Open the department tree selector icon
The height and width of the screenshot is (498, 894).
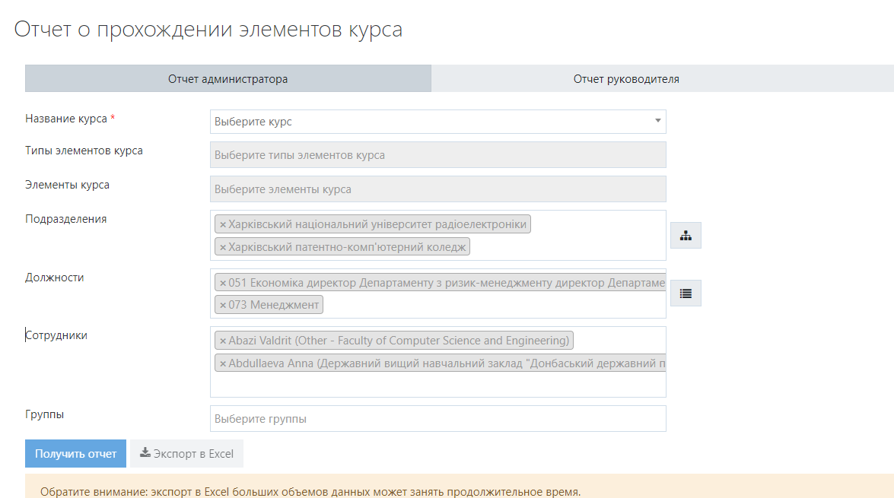coord(686,236)
